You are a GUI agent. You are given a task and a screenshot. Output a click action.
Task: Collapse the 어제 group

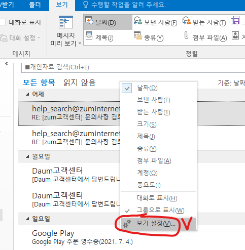point(27,95)
